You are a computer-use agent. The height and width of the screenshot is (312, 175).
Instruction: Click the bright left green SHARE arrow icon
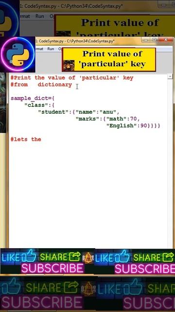74,256
